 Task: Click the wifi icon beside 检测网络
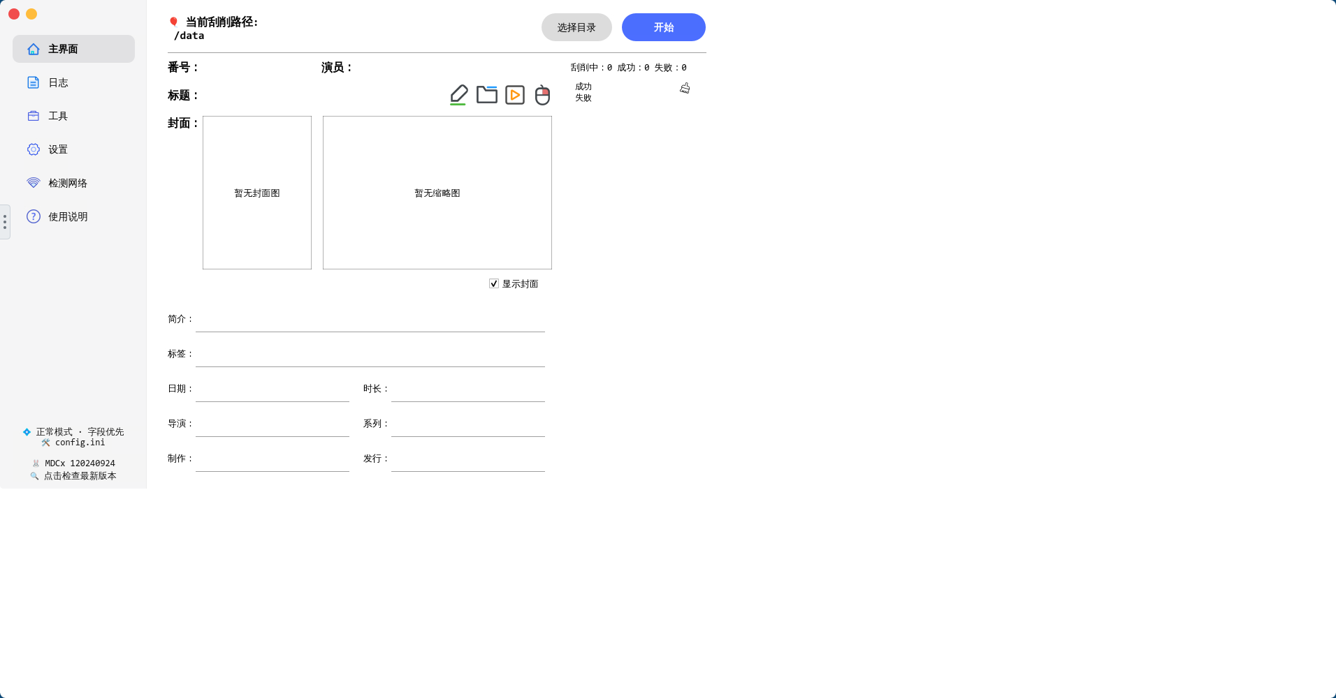[x=34, y=183]
